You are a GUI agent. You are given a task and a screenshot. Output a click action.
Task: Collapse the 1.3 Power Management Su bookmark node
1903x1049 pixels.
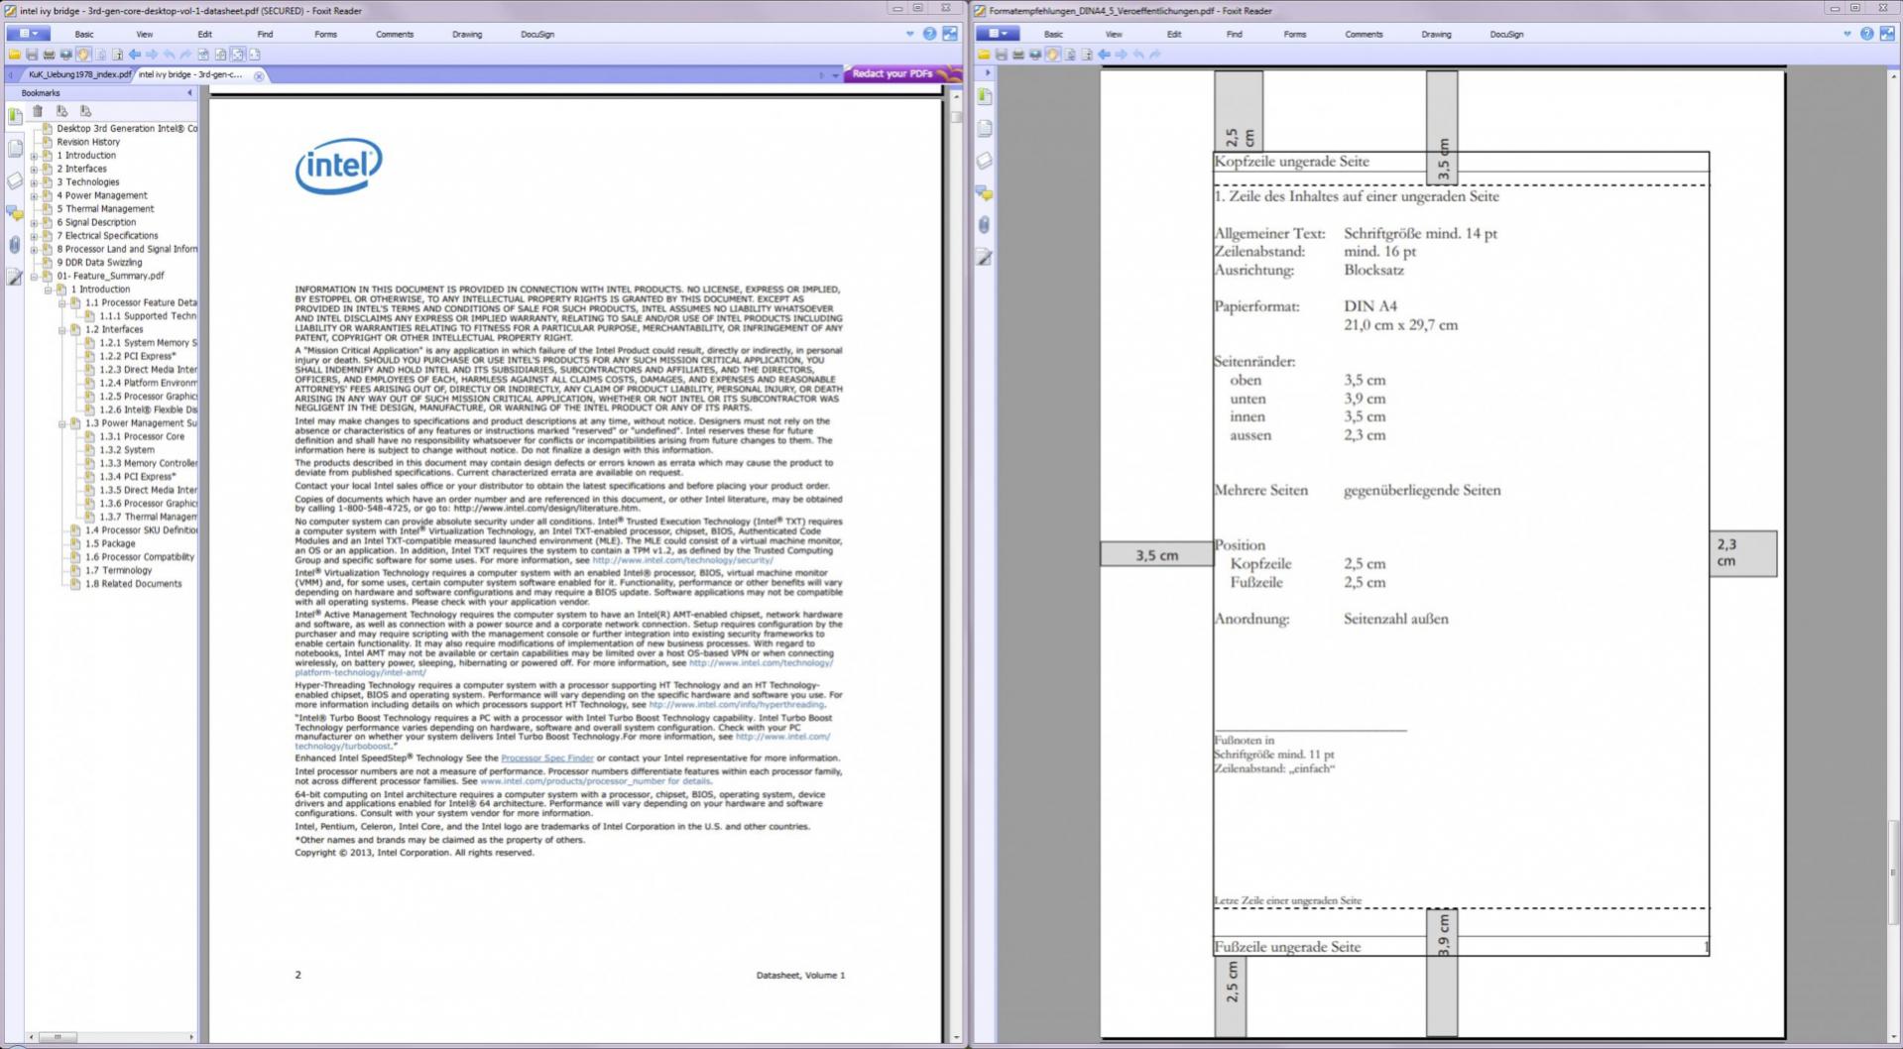click(x=62, y=423)
